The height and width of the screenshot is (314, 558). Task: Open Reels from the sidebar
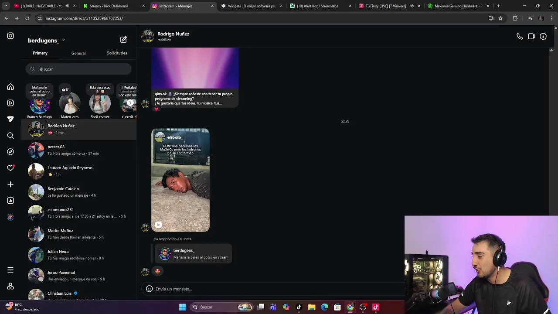[10, 103]
